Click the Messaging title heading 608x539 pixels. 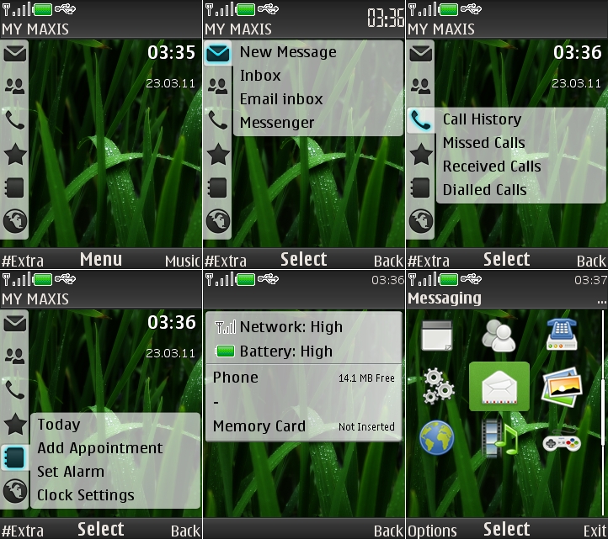coord(445,299)
